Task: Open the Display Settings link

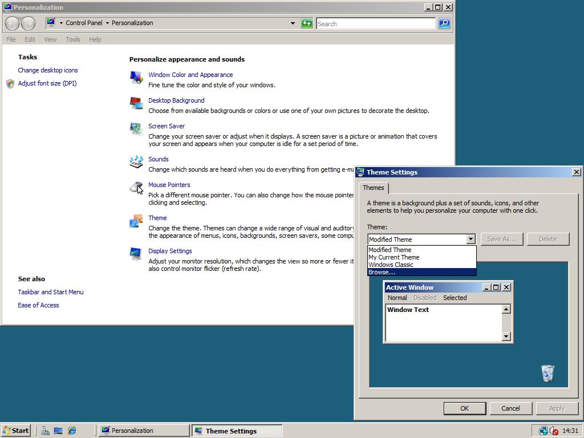Action: pyautogui.click(x=170, y=252)
